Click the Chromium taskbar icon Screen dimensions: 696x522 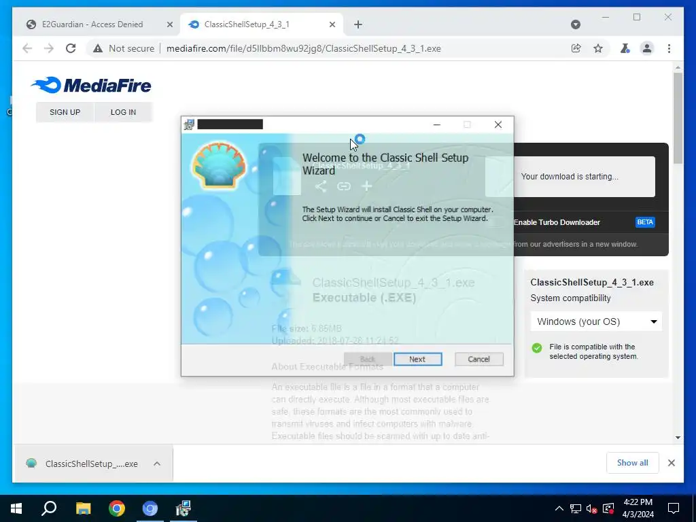coord(150,508)
